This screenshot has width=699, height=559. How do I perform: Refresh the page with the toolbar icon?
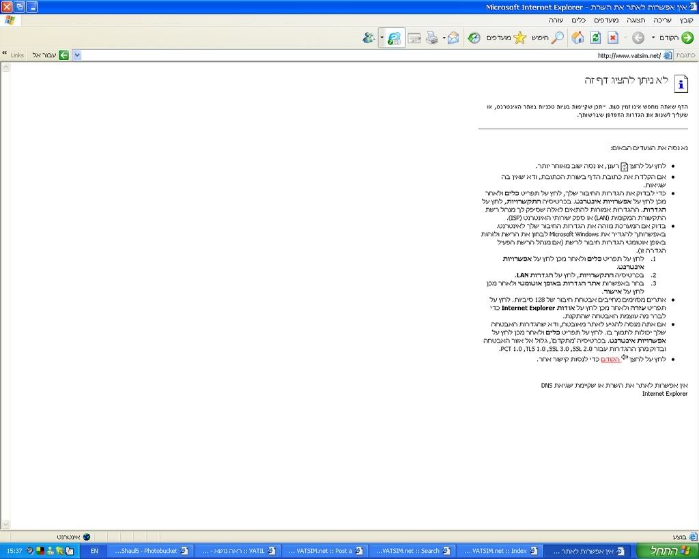pyautogui.click(x=595, y=38)
